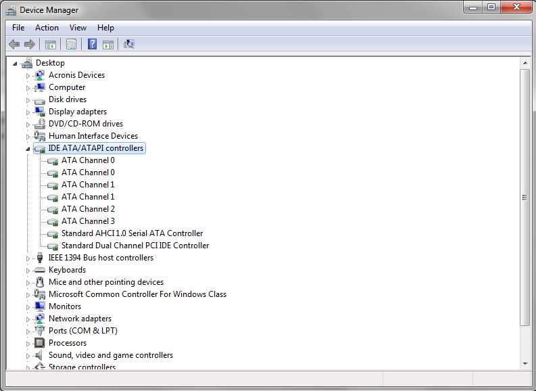Click the Keyboards category icon

40,270
